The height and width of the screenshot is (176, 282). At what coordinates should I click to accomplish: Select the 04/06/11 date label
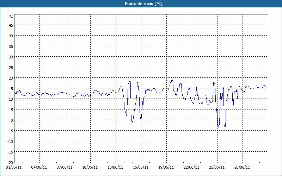click(x=39, y=168)
